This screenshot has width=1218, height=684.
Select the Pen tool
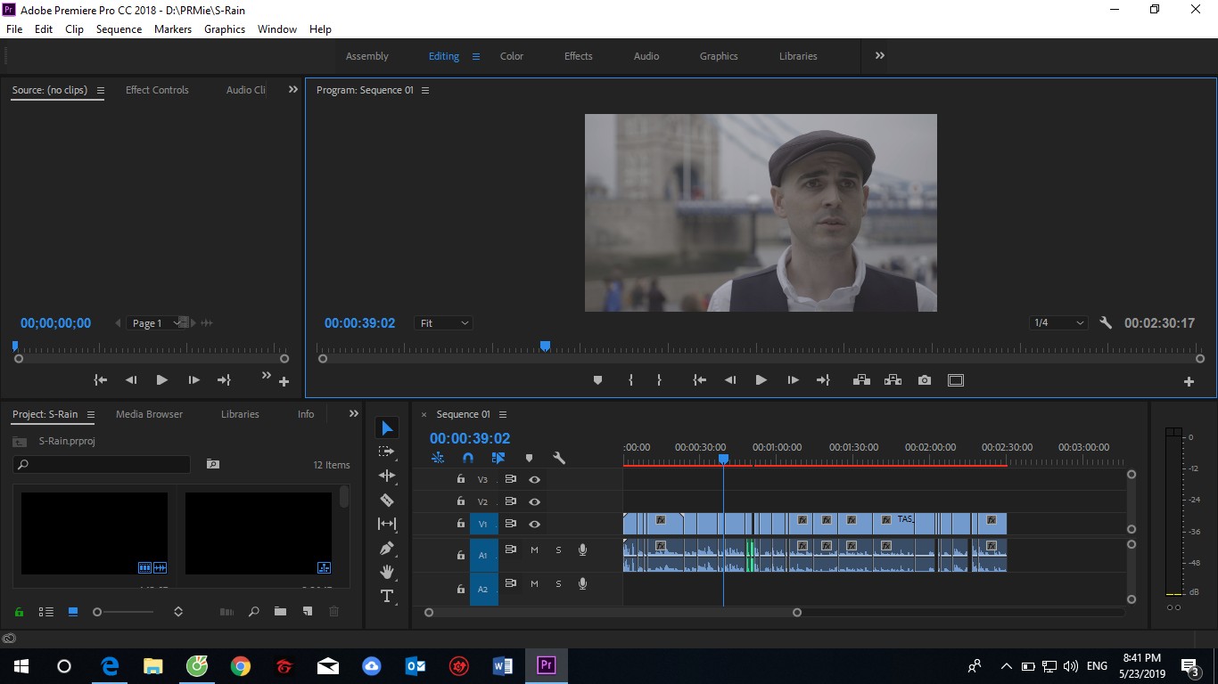(387, 548)
